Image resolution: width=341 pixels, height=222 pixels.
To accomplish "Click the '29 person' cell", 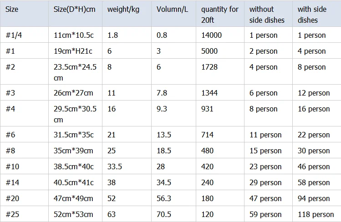I will pos(265,182).
